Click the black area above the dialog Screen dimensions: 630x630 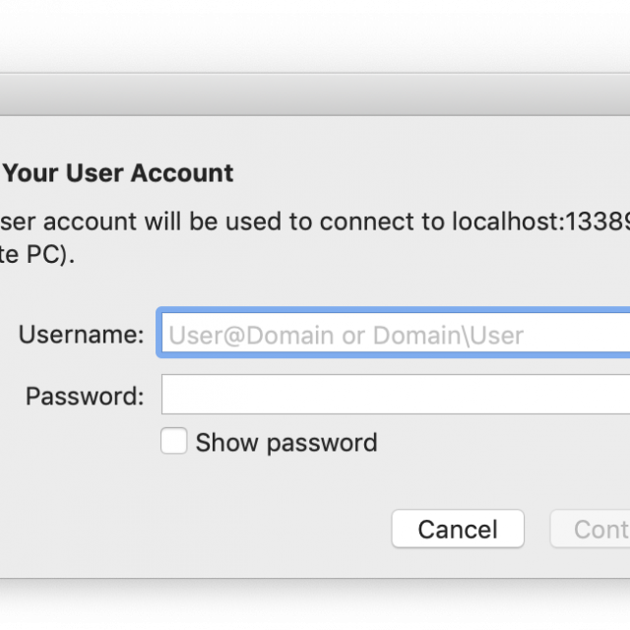click(315, 34)
